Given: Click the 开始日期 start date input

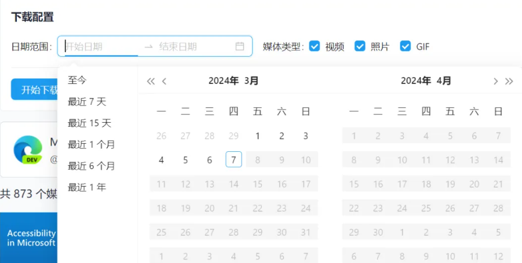Looking at the screenshot, I should click(x=98, y=46).
